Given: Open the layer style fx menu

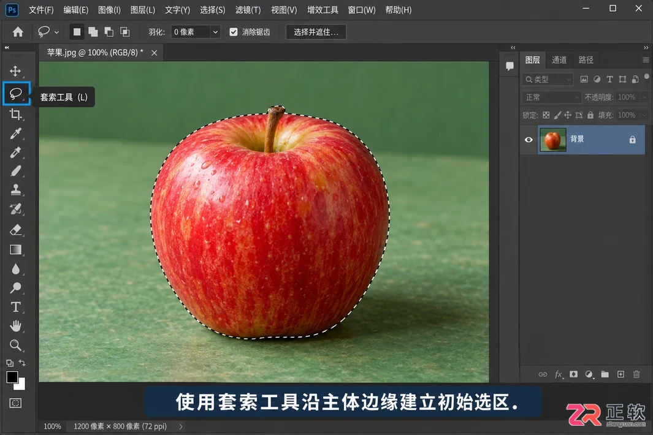Looking at the screenshot, I should pos(559,374).
